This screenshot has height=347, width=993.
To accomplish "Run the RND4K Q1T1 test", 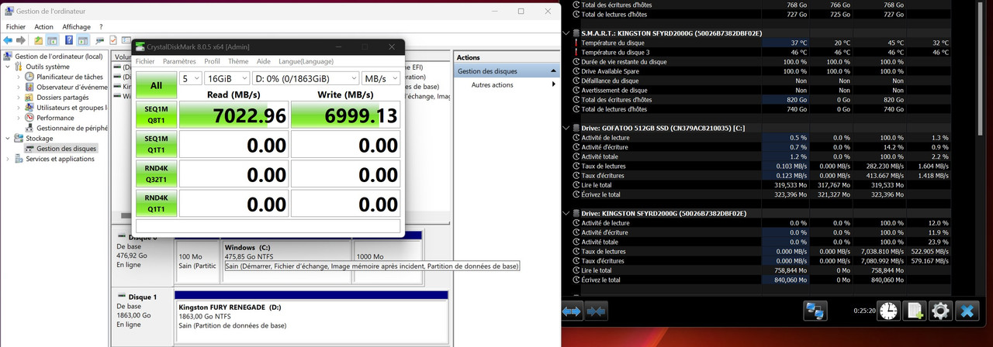I will point(156,203).
